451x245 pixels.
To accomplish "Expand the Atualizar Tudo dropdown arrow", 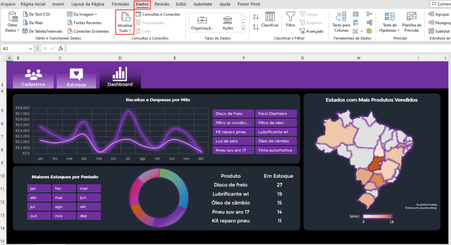I will coord(130,31).
